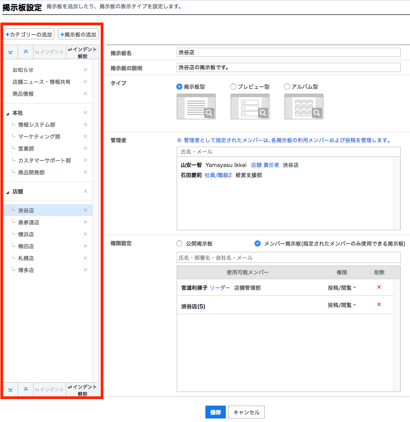
Task: Select 表参道店 in the board list
Action: (x=29, y=222)
